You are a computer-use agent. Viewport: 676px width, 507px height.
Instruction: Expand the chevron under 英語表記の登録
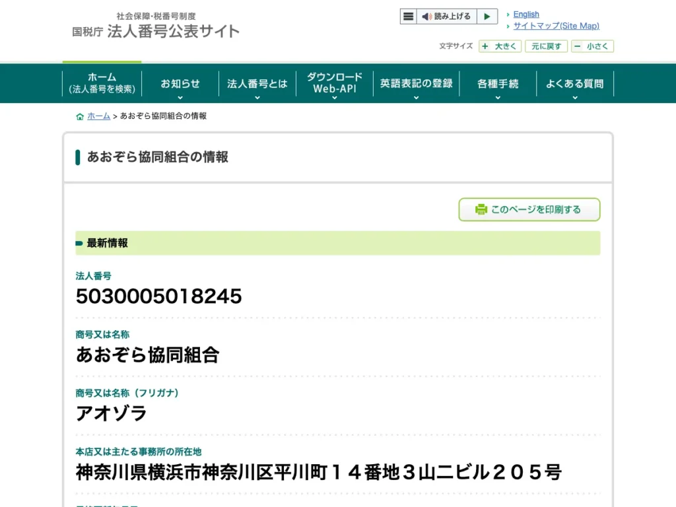tap(416, 98)
